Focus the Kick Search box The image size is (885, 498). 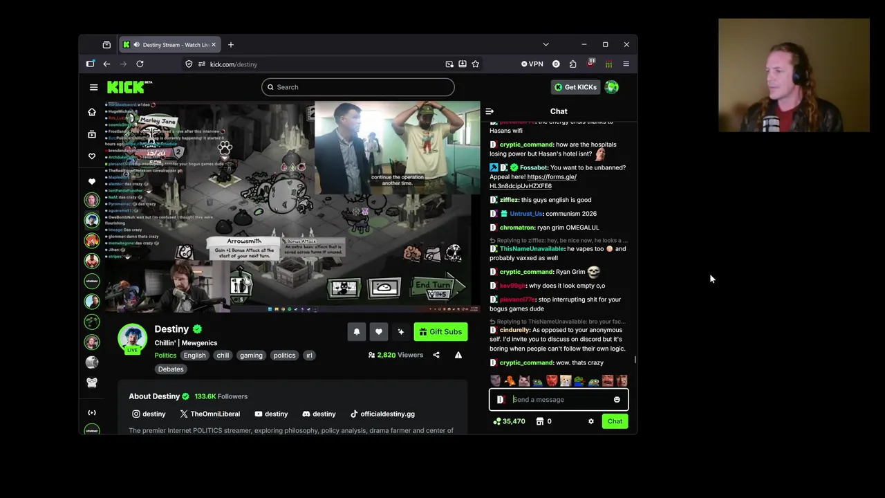point(358,87)
